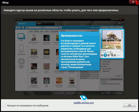
Task: Adjust the player volume slider
Action: [x=120, y=55]
